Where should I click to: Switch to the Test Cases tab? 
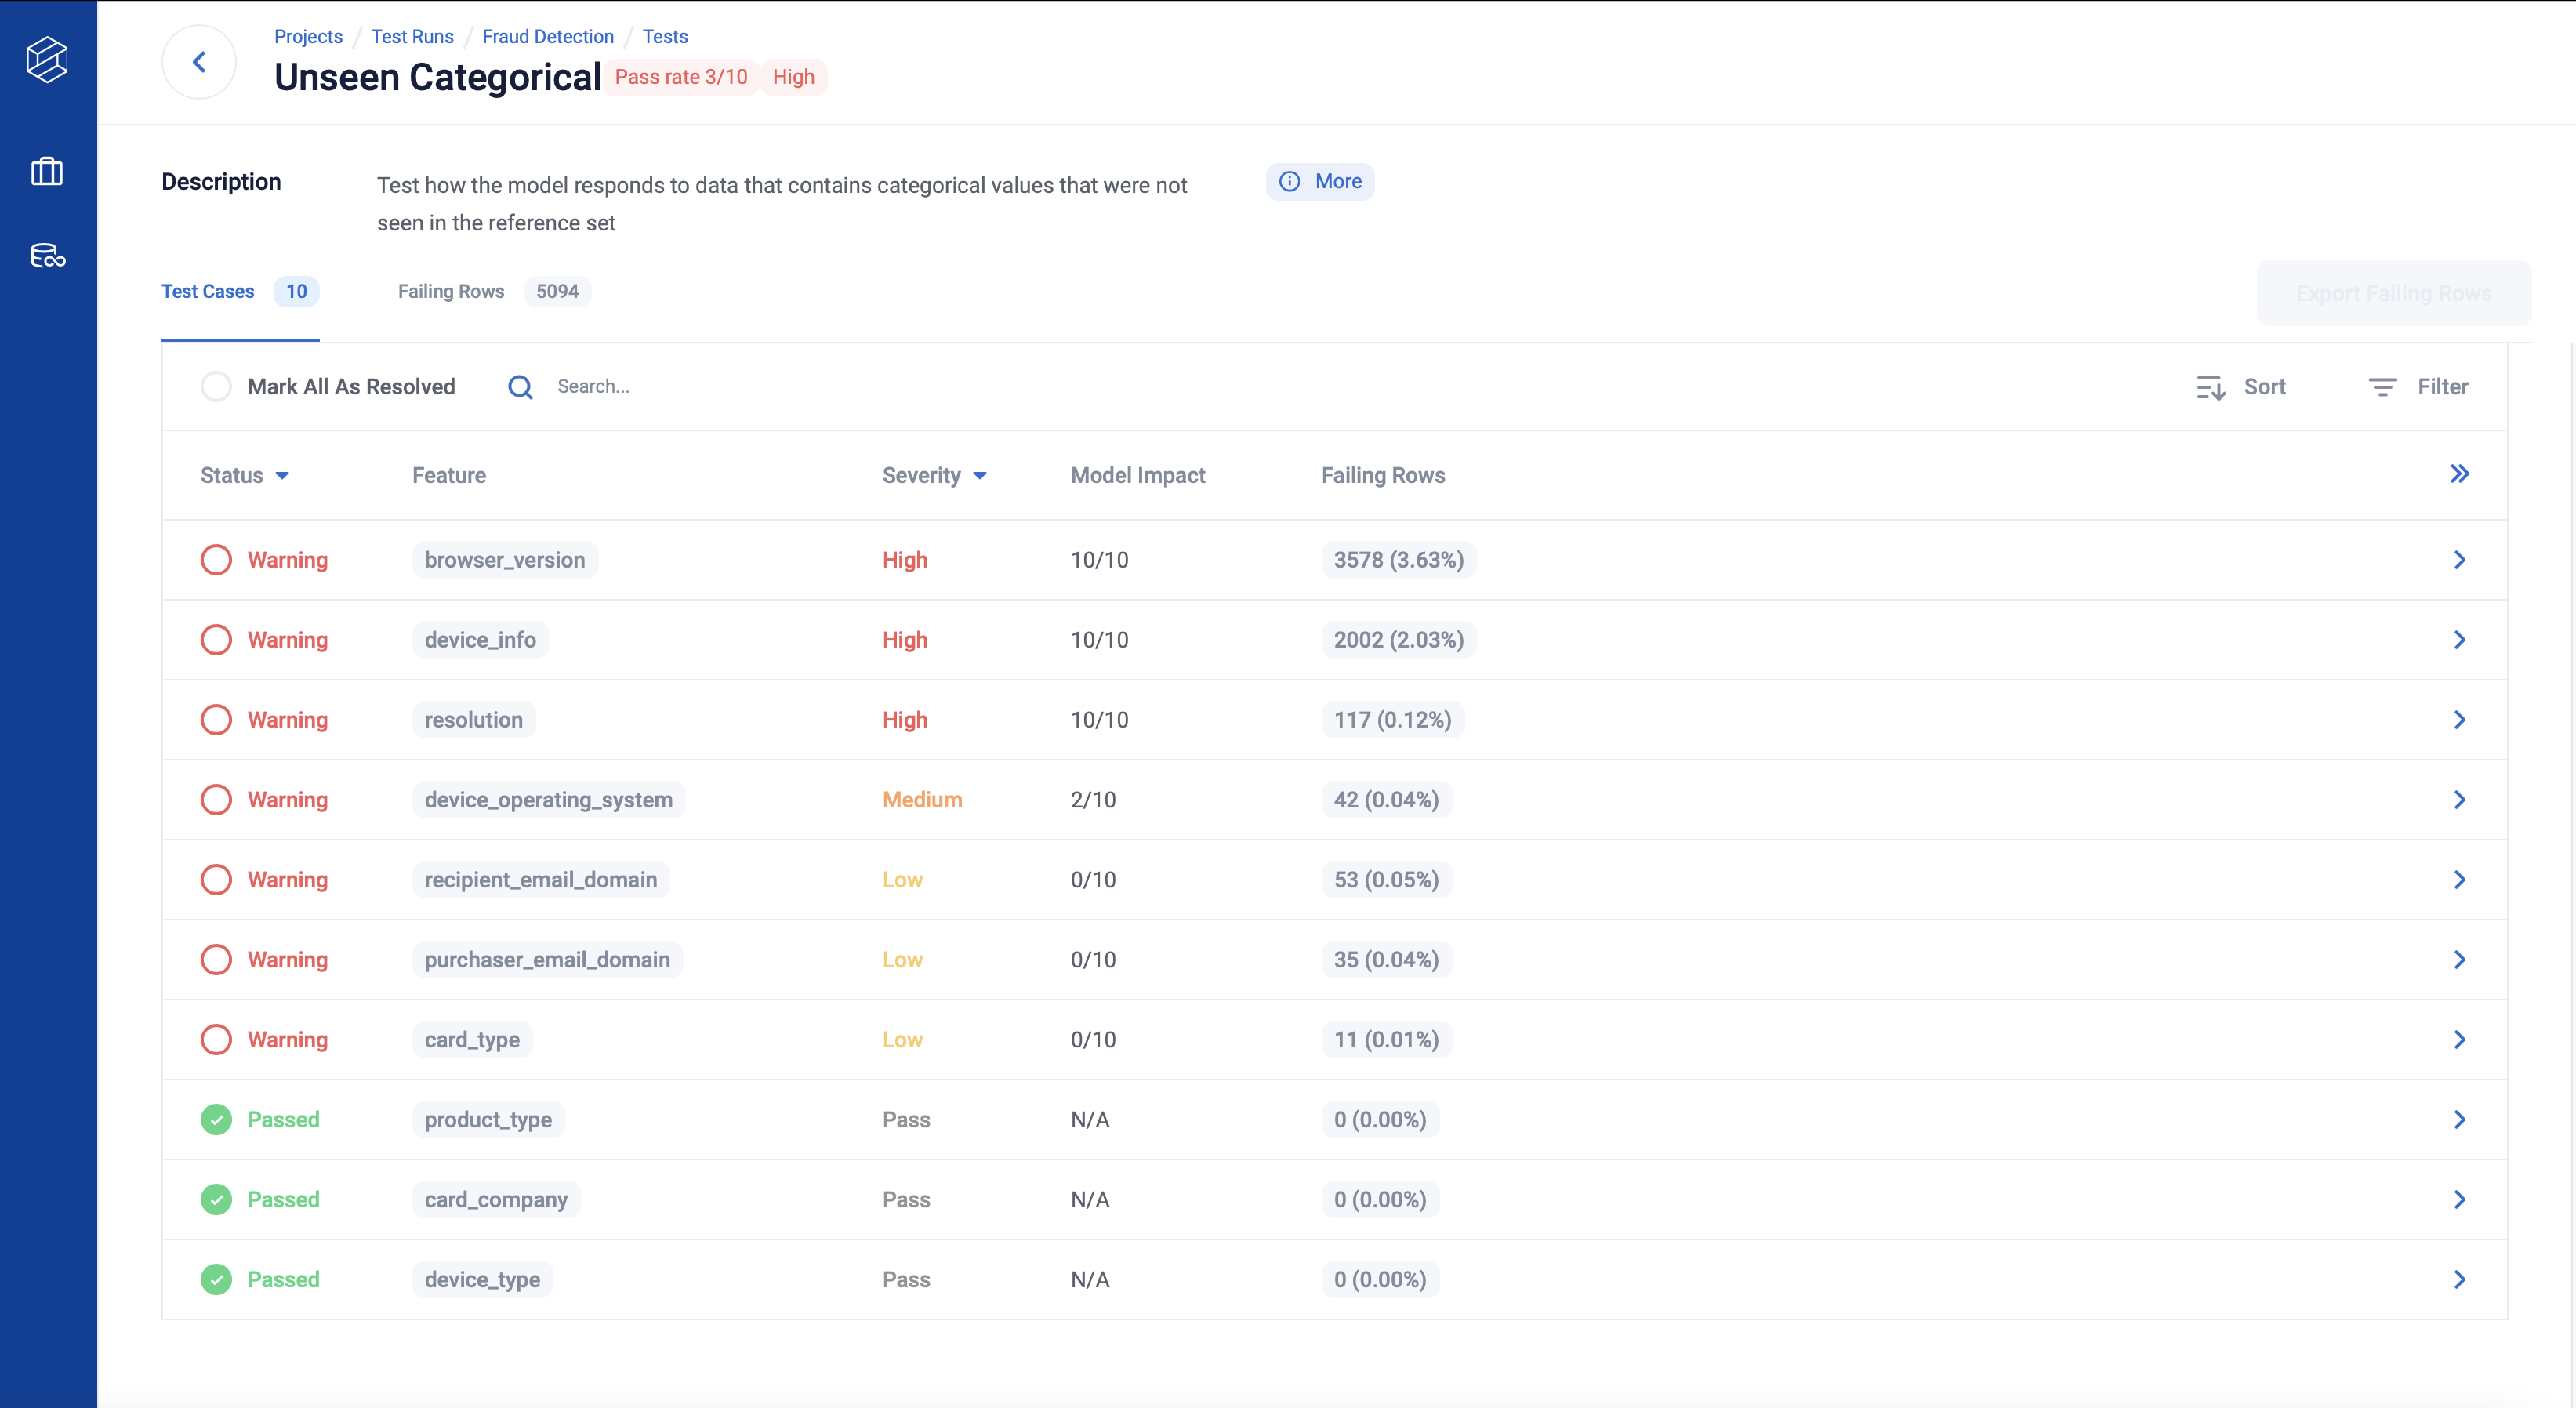point(240,292)
